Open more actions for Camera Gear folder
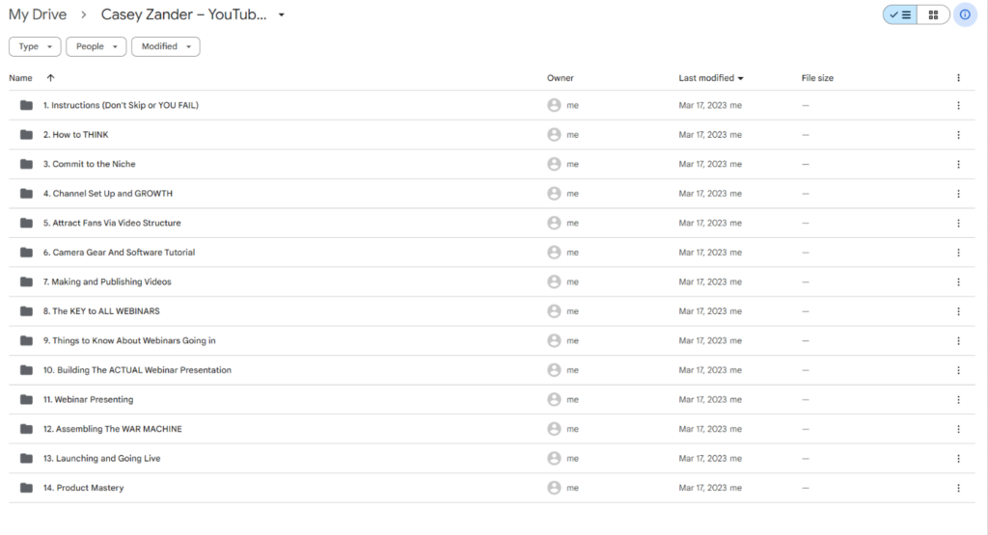 click(x=958, y=253)
